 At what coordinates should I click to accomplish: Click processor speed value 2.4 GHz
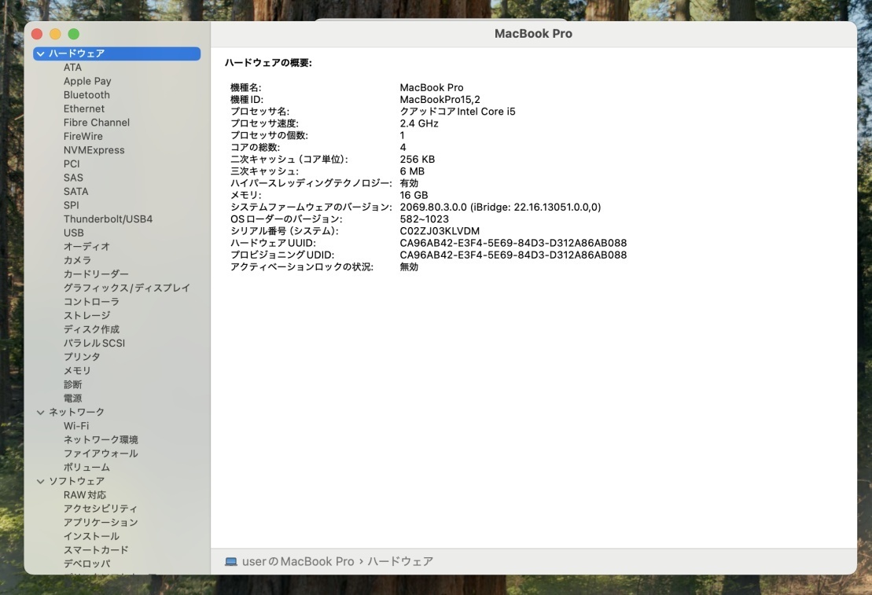(x=419, y=123)
